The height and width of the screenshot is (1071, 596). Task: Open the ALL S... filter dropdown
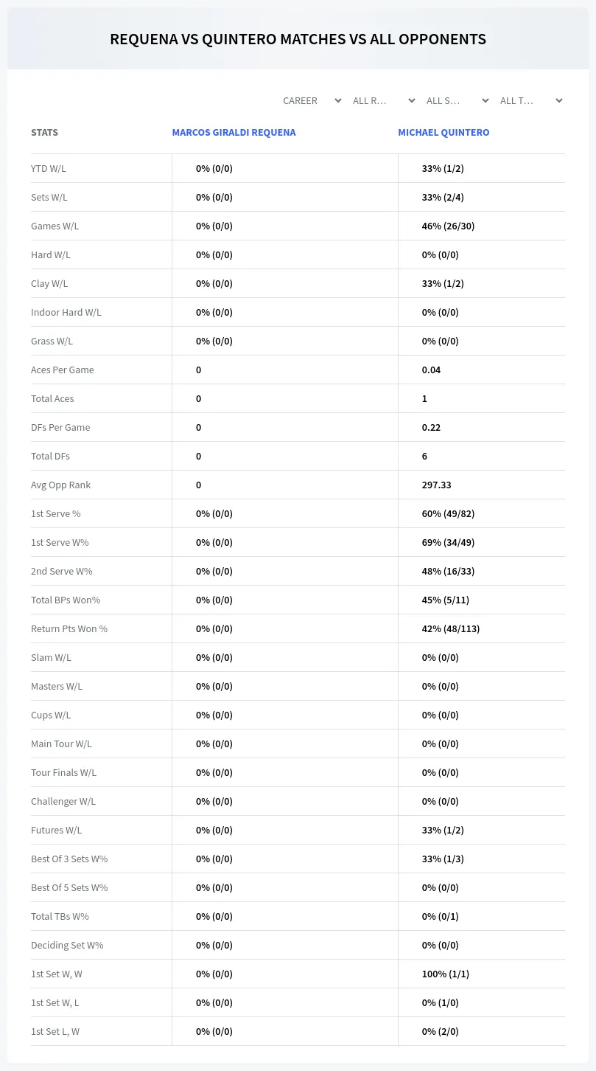pos(457,100)
